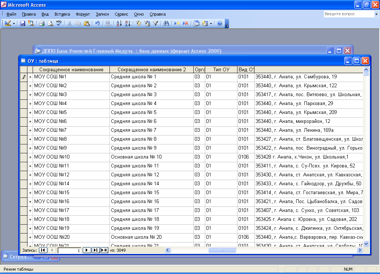Viewport: 380px width, 274px height.
Task: Sort ascending with the A-Я icon
Action: coord(119,23)
